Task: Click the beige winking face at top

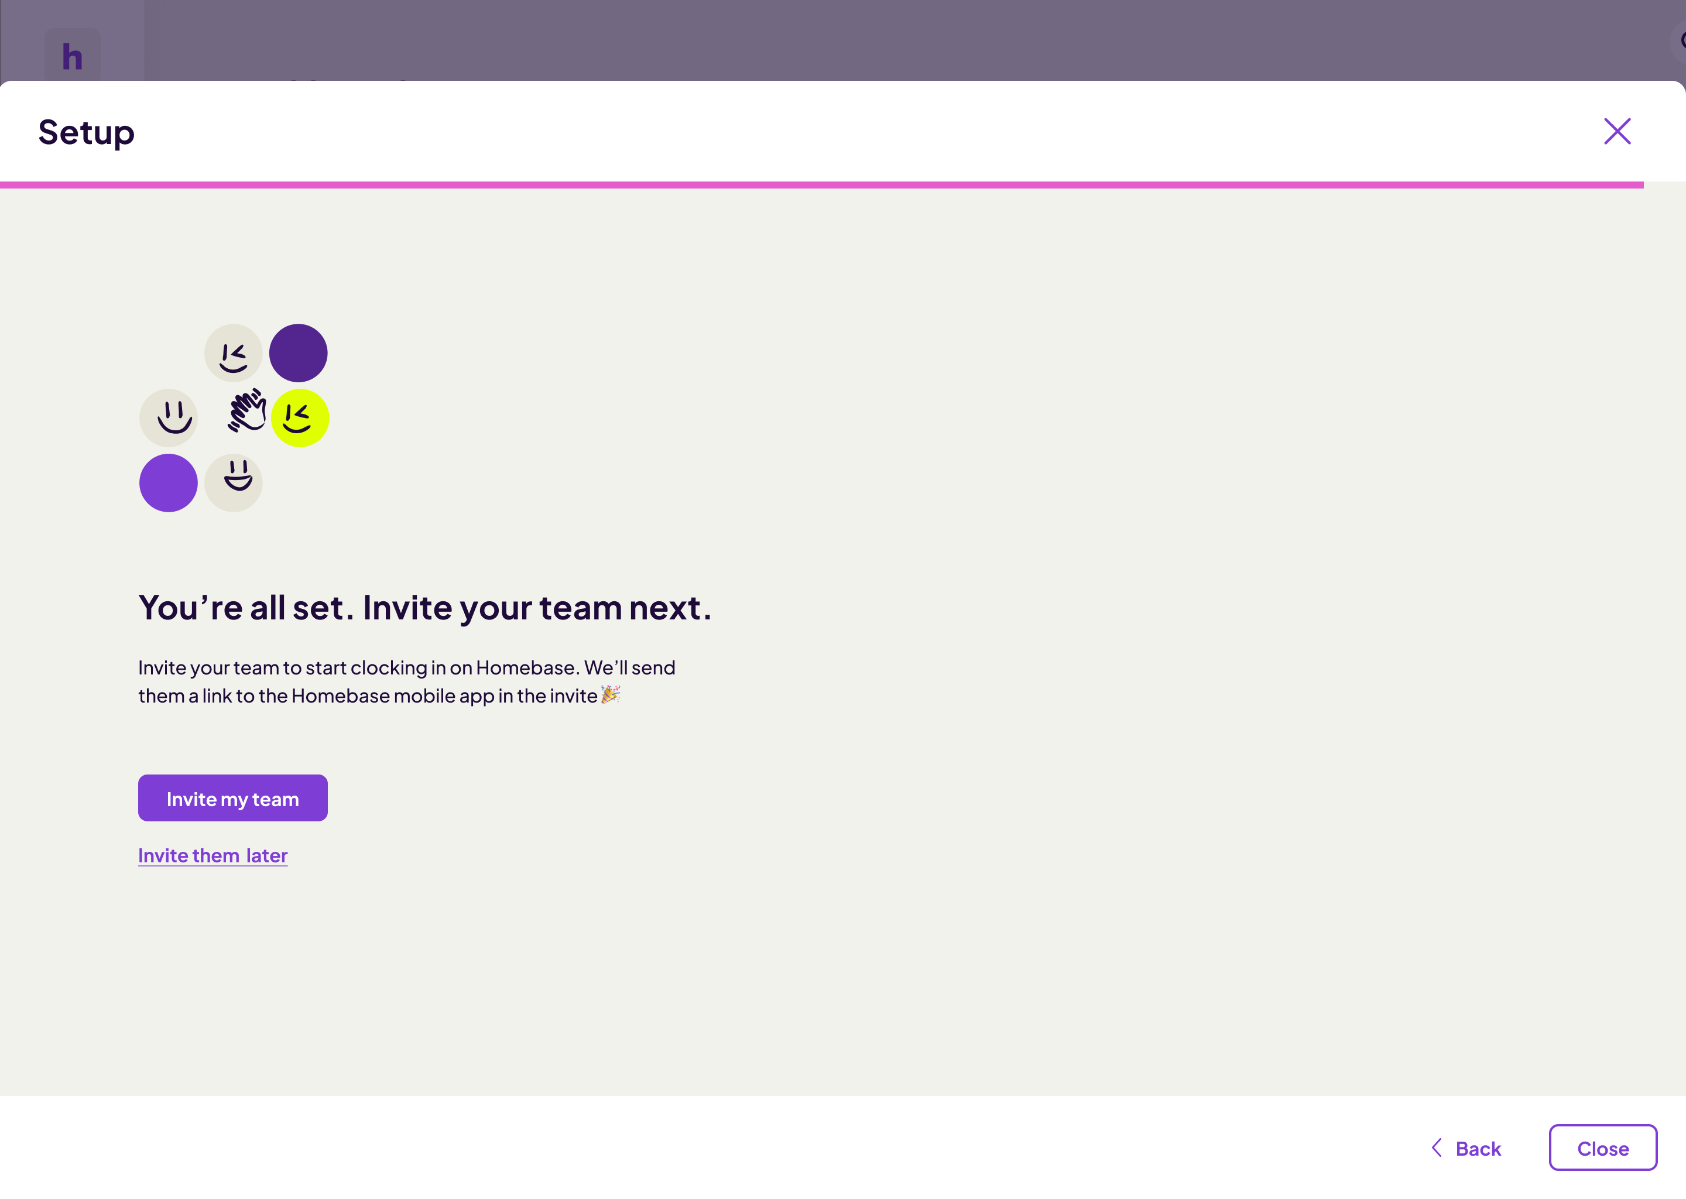Action: (x=233, y=353)
